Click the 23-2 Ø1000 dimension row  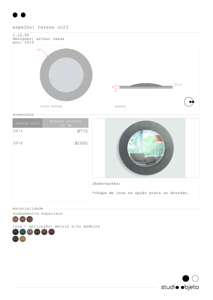(x=50, y=143)
